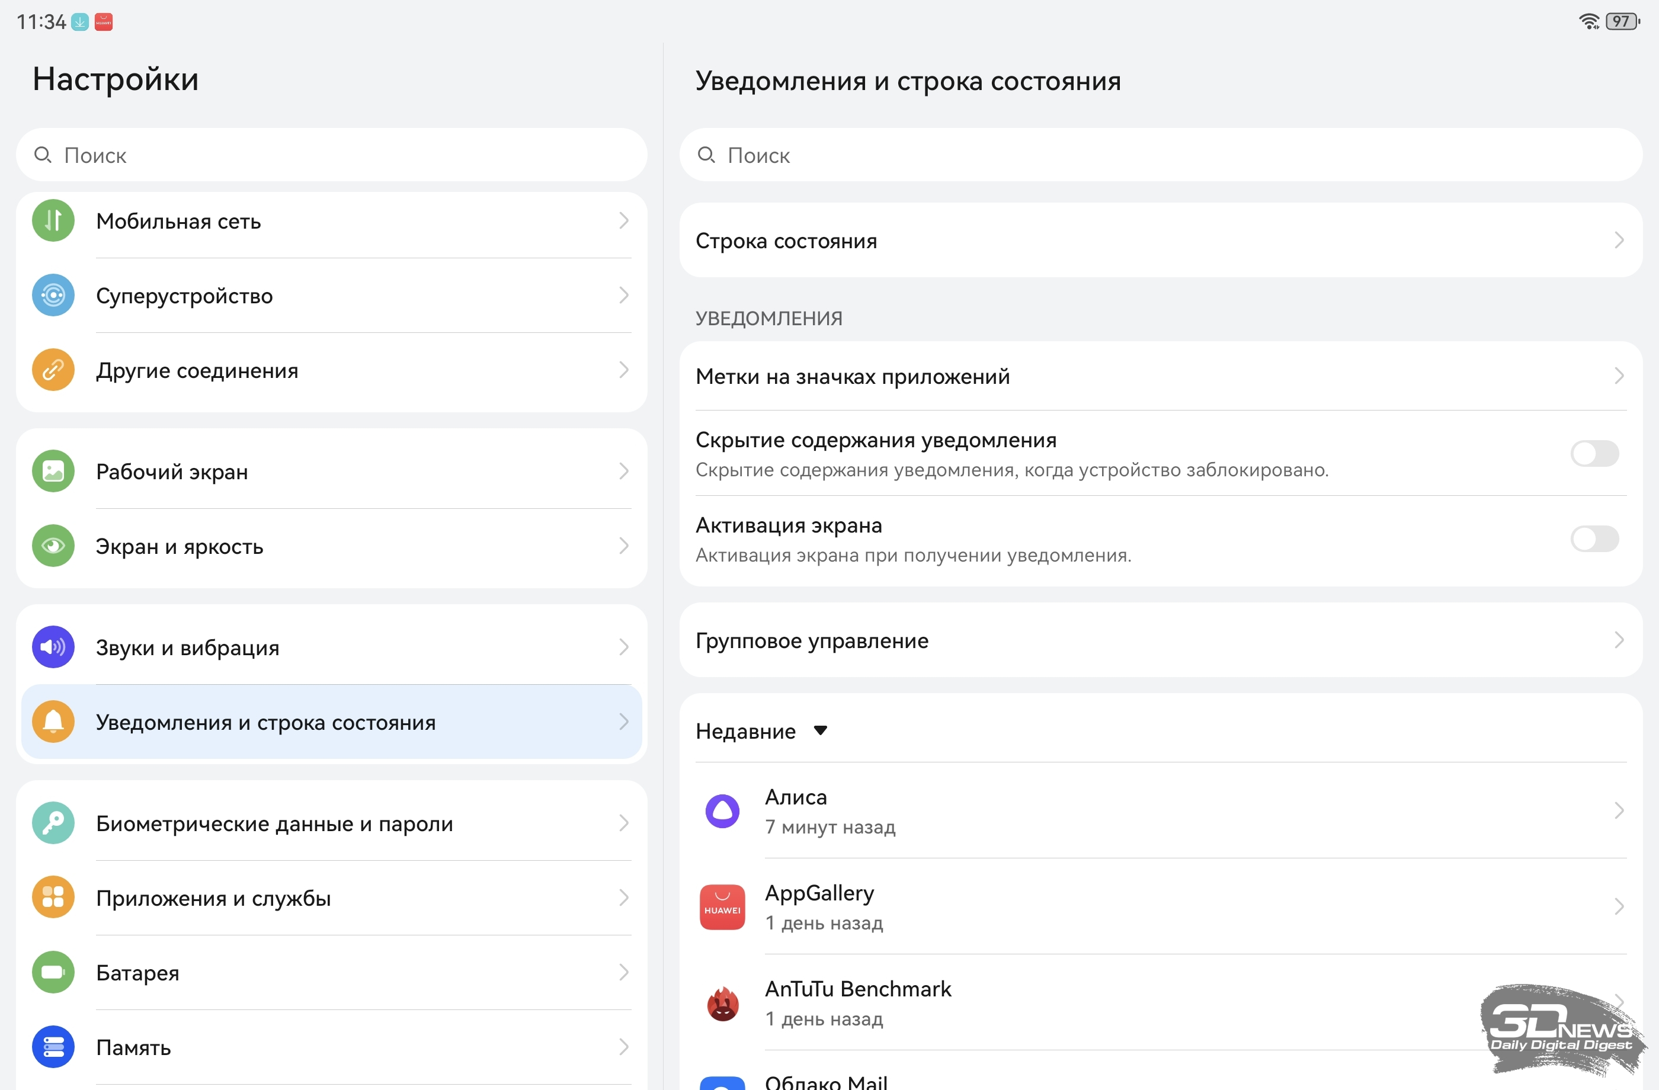Enable Скрытие содержания уведомления toggle

[x=1594, y=454]
